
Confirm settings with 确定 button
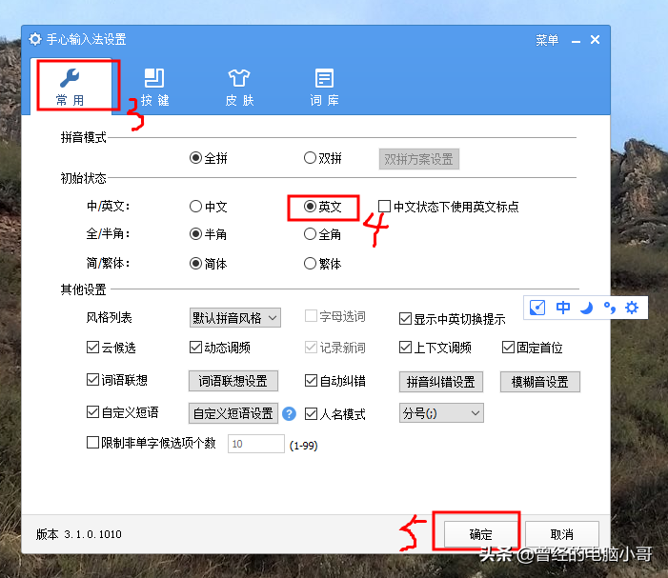point(480,534)
